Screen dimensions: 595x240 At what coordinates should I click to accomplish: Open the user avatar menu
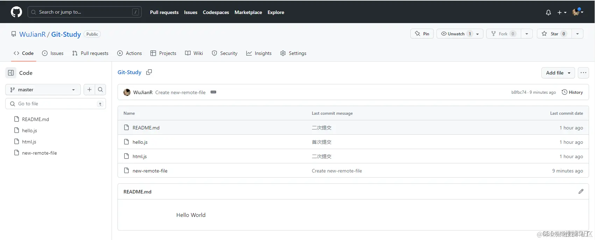click(578, 12)
